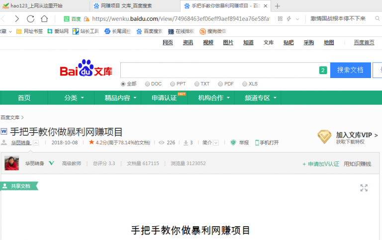Viewport: 382px width, 240px height.
Task: Click the author avatar thumbnail
Action: tap(12, 163)
